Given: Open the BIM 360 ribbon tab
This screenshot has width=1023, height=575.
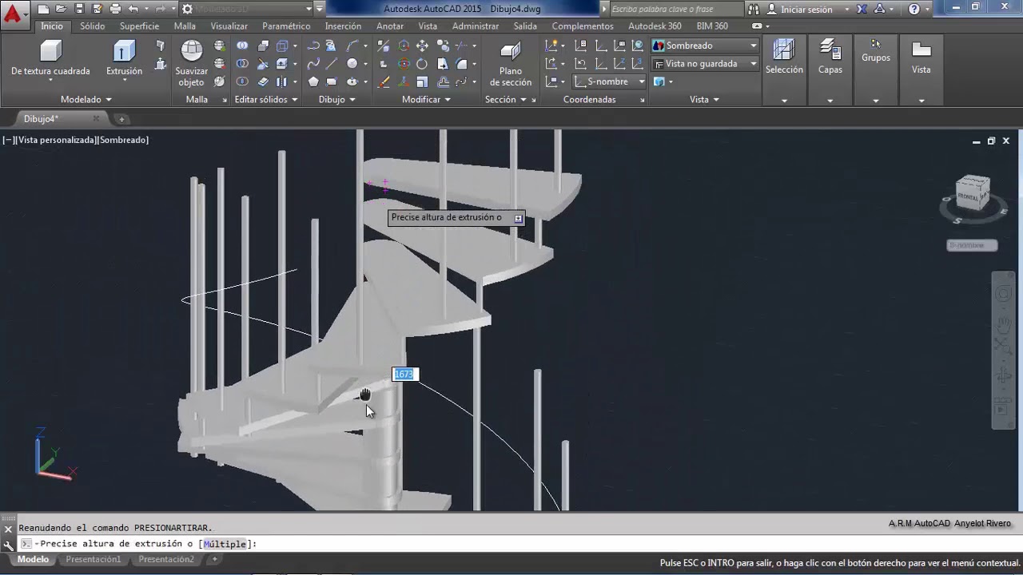Looking at the screenshot, I should click(712, 26).
